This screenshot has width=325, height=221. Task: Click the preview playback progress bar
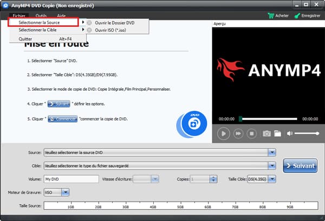click(x=269, y=119)
